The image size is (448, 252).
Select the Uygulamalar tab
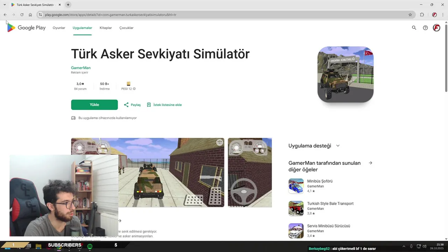pos(82,28)
